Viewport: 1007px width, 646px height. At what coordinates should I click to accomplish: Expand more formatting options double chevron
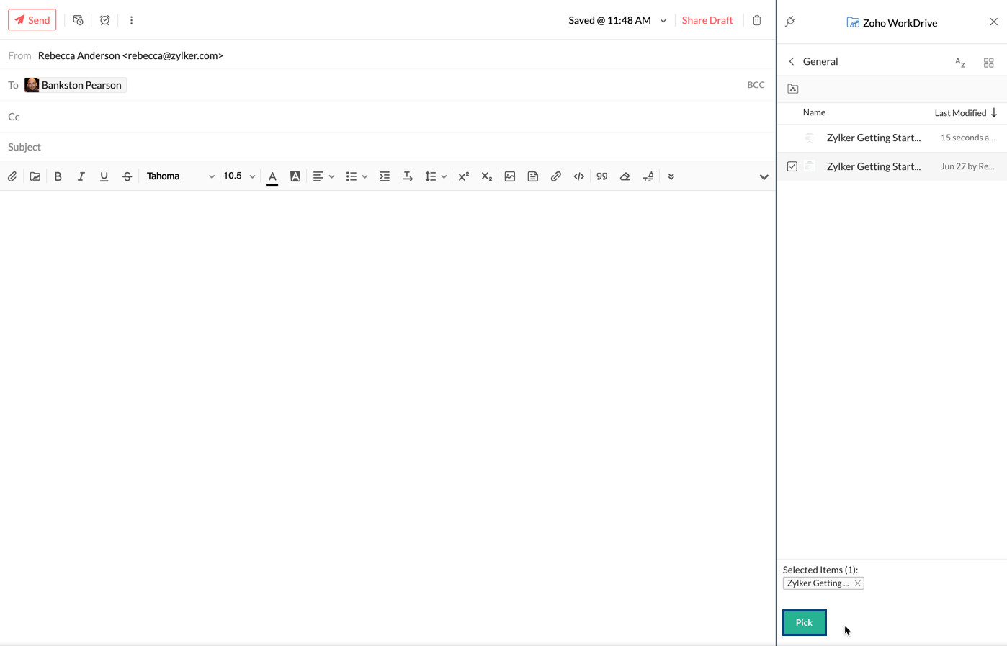click(x=671, y=176)
